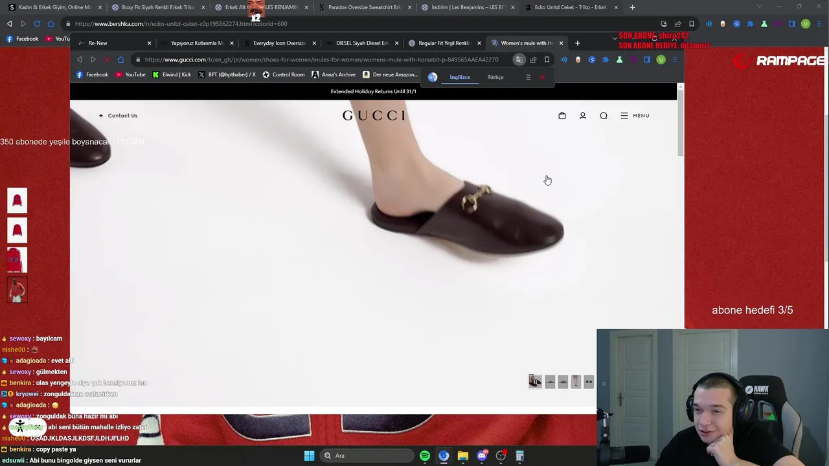Open the Der neue Amazon bookmark
This screenshot has width=829, height=466.
(x=390, y=74)
